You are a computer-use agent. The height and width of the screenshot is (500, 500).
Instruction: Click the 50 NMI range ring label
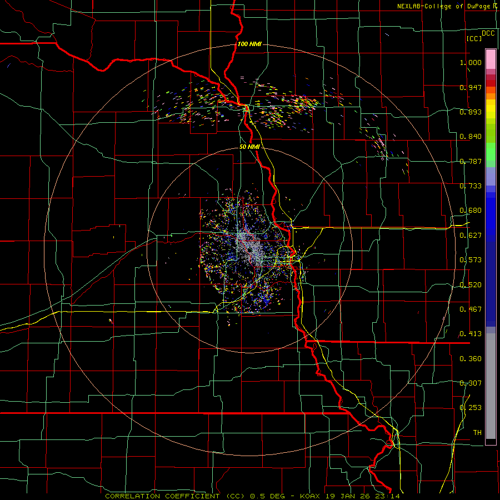point(249,147)
